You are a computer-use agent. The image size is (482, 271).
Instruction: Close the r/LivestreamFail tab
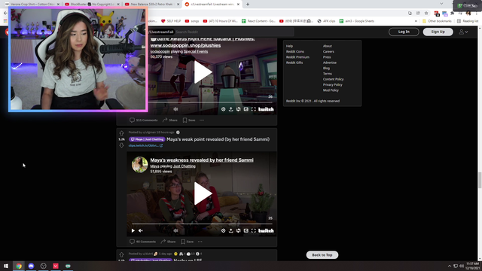[x=238, y=5]
